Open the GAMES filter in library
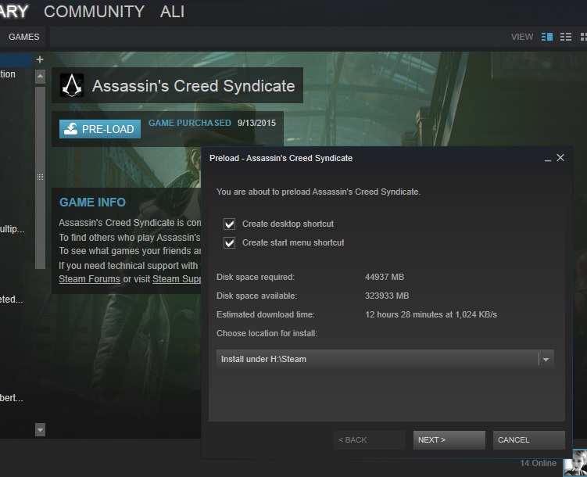Screen dimensions: 587x477 23,37
